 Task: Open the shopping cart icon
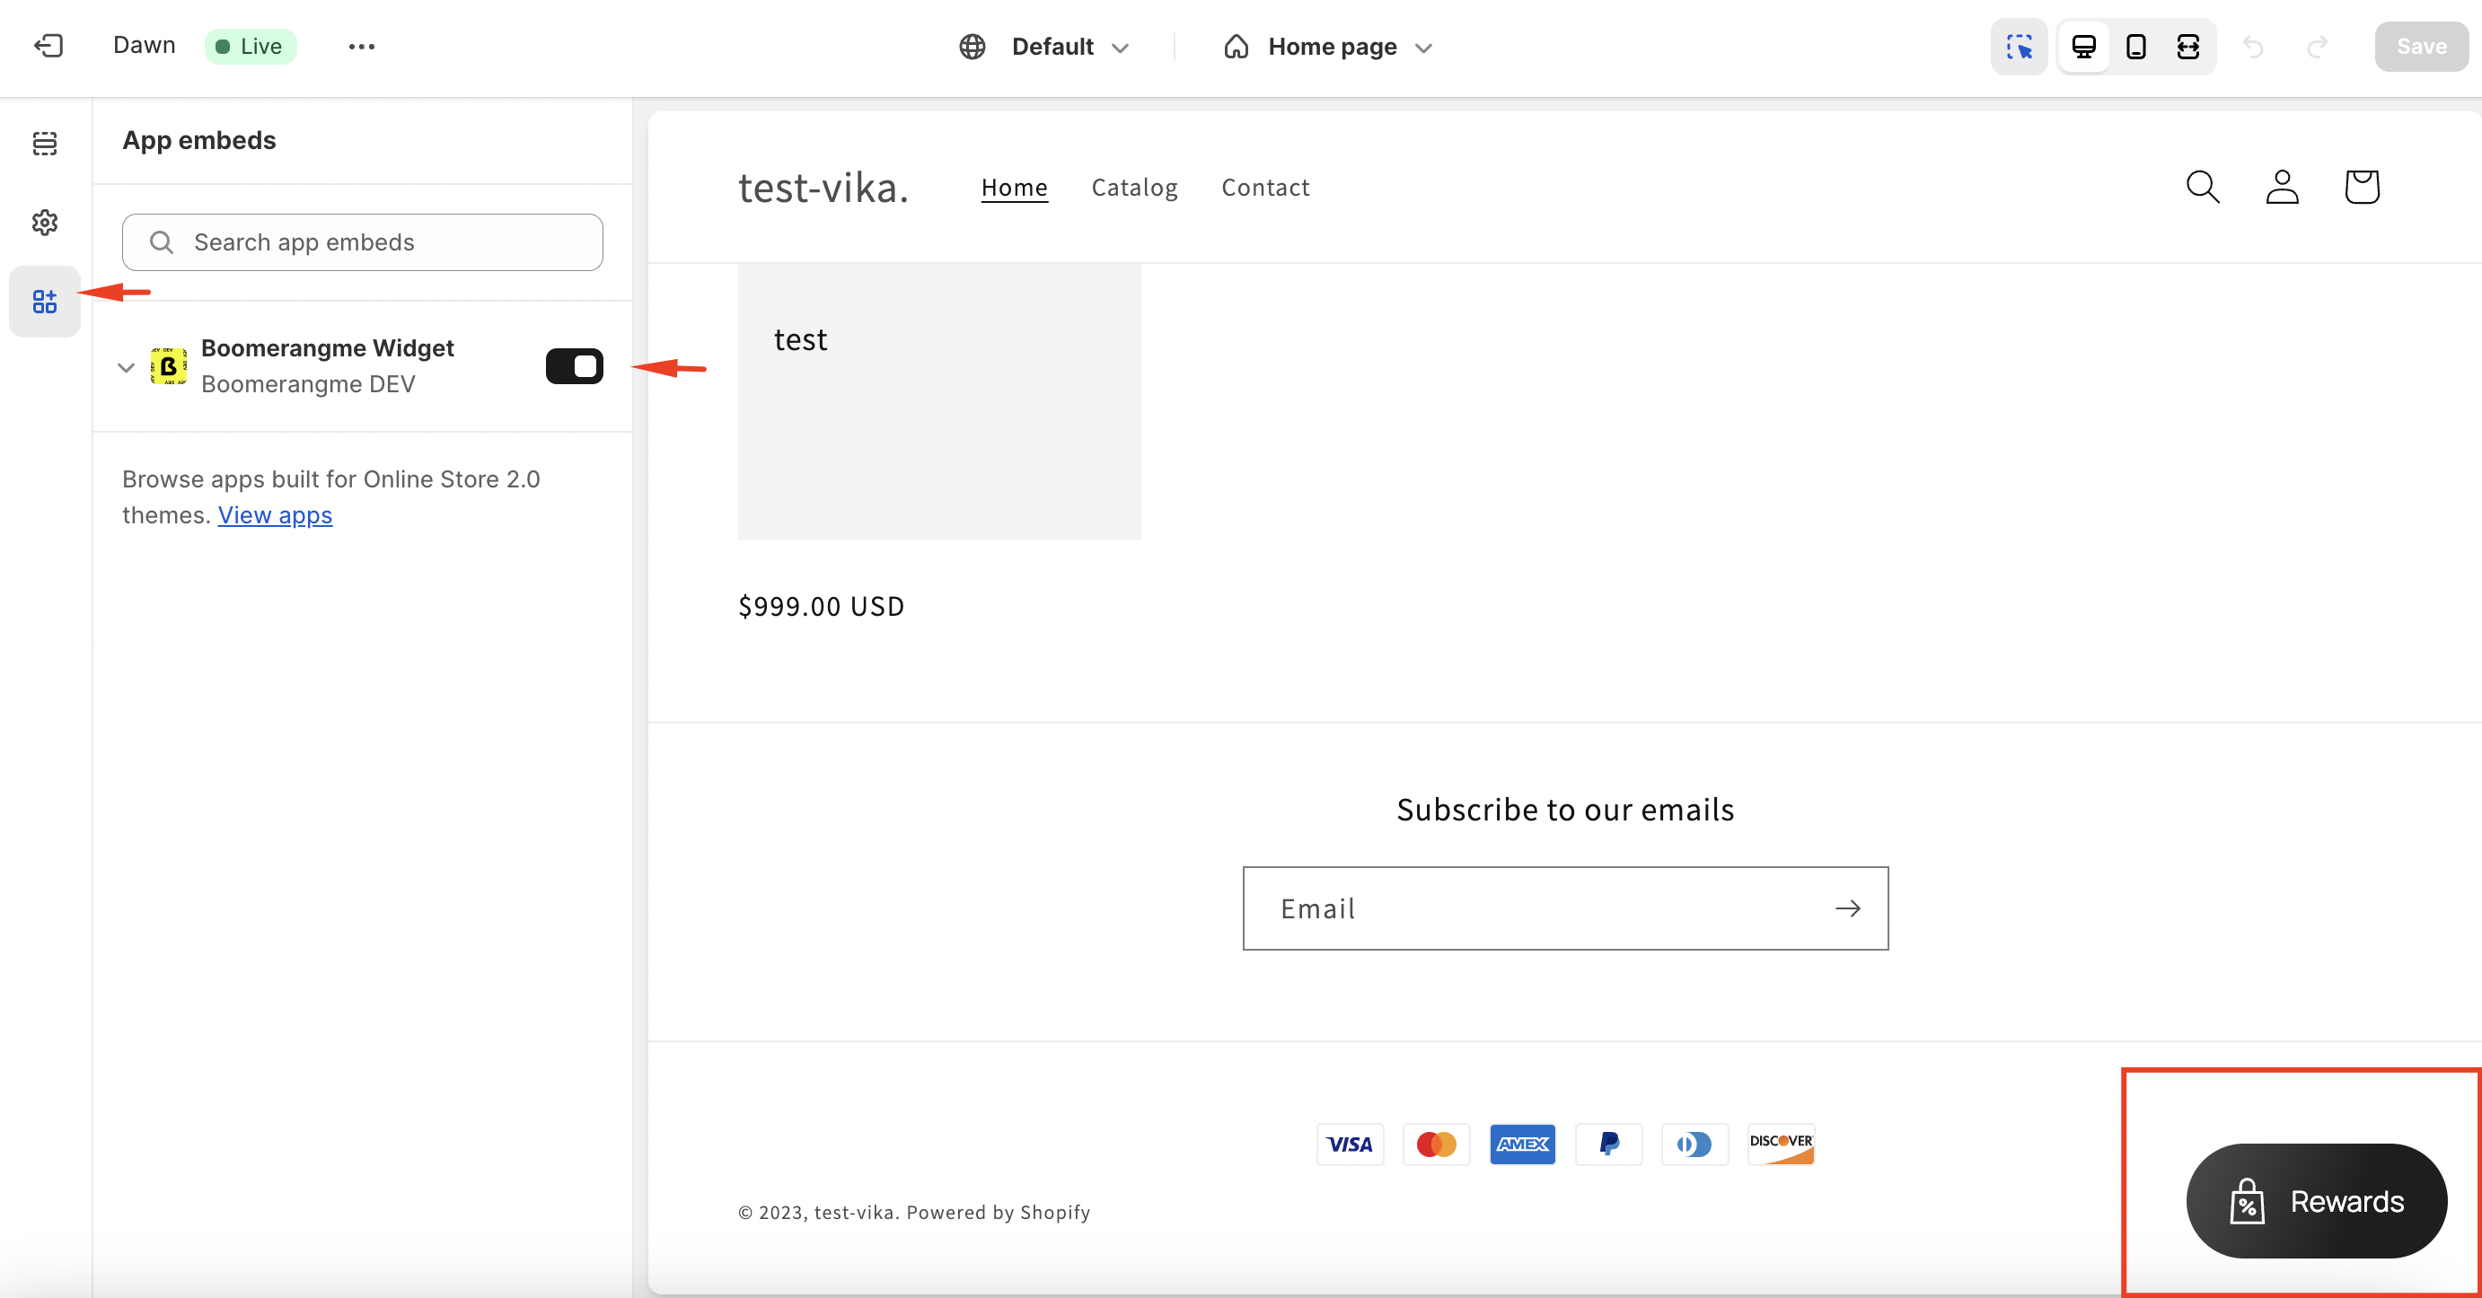coord(2362,187)
